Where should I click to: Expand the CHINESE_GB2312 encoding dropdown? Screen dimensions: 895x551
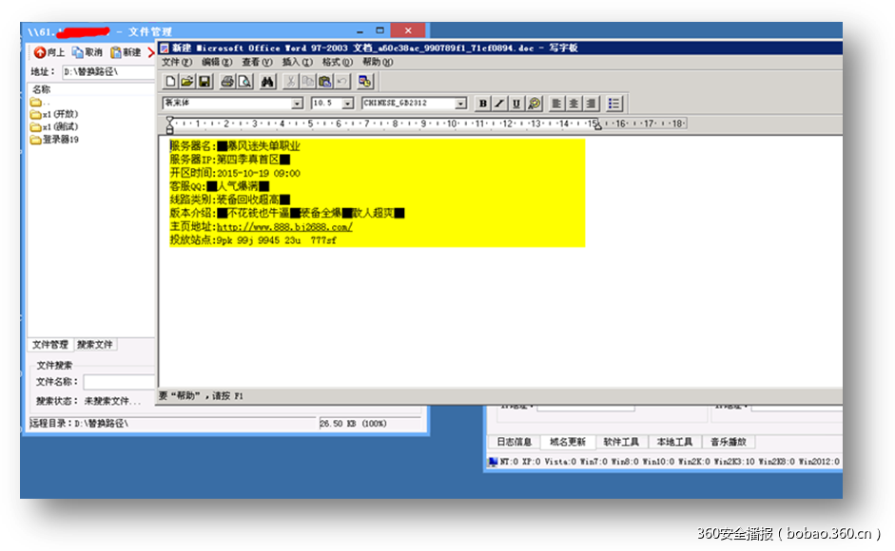461,103
